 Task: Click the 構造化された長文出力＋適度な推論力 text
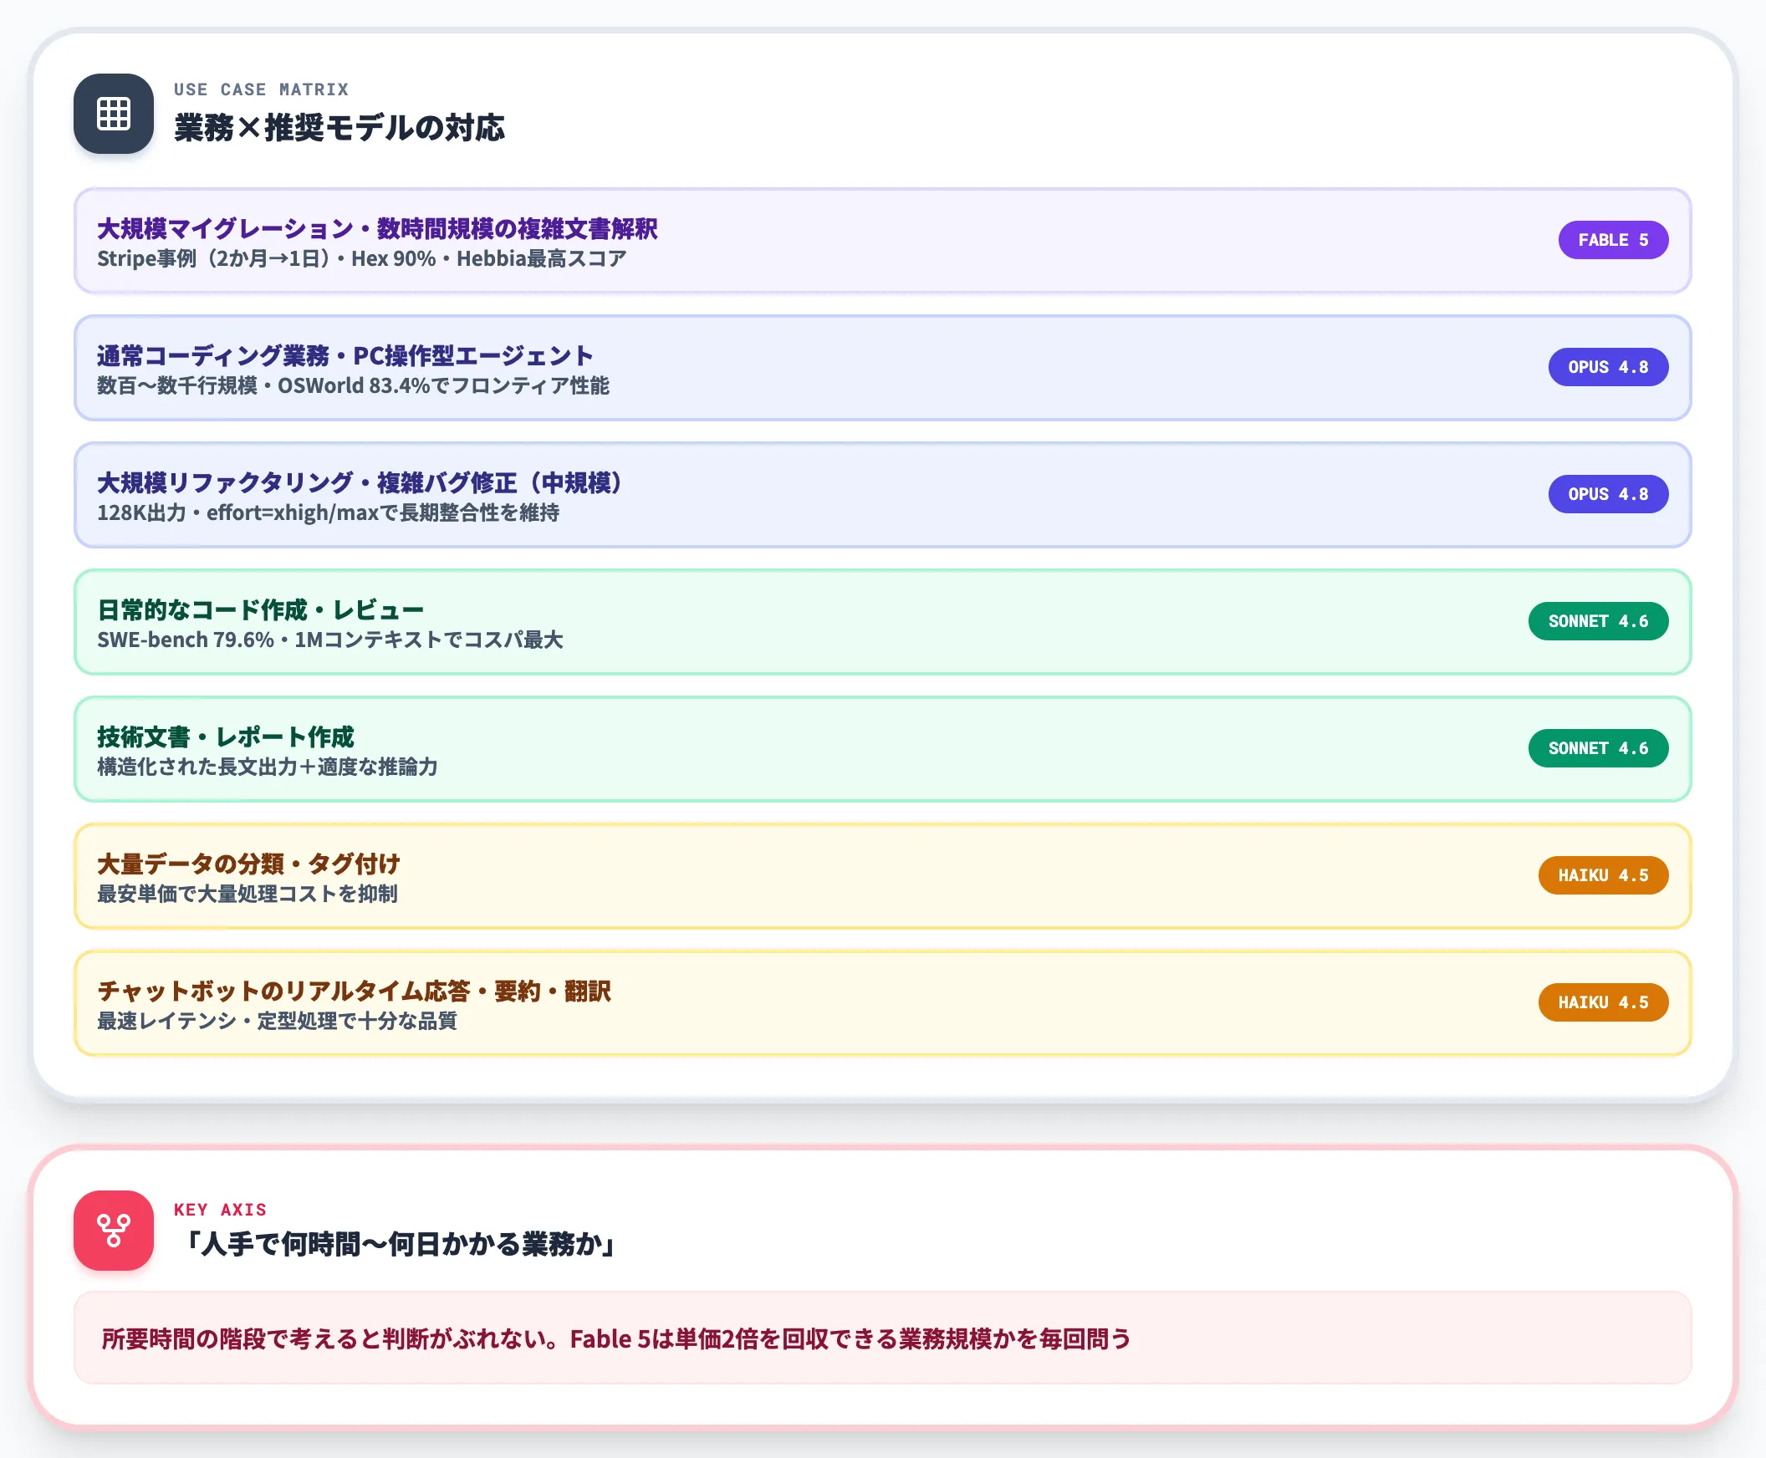point(268,767)
